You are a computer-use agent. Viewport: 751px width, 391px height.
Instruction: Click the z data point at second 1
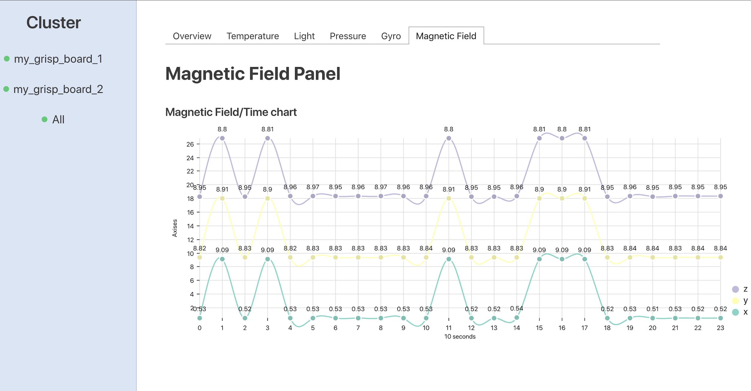222,138
